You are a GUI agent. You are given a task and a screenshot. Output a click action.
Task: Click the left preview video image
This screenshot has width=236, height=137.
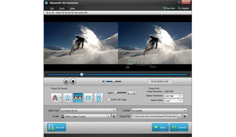click(x=81, y=43)
